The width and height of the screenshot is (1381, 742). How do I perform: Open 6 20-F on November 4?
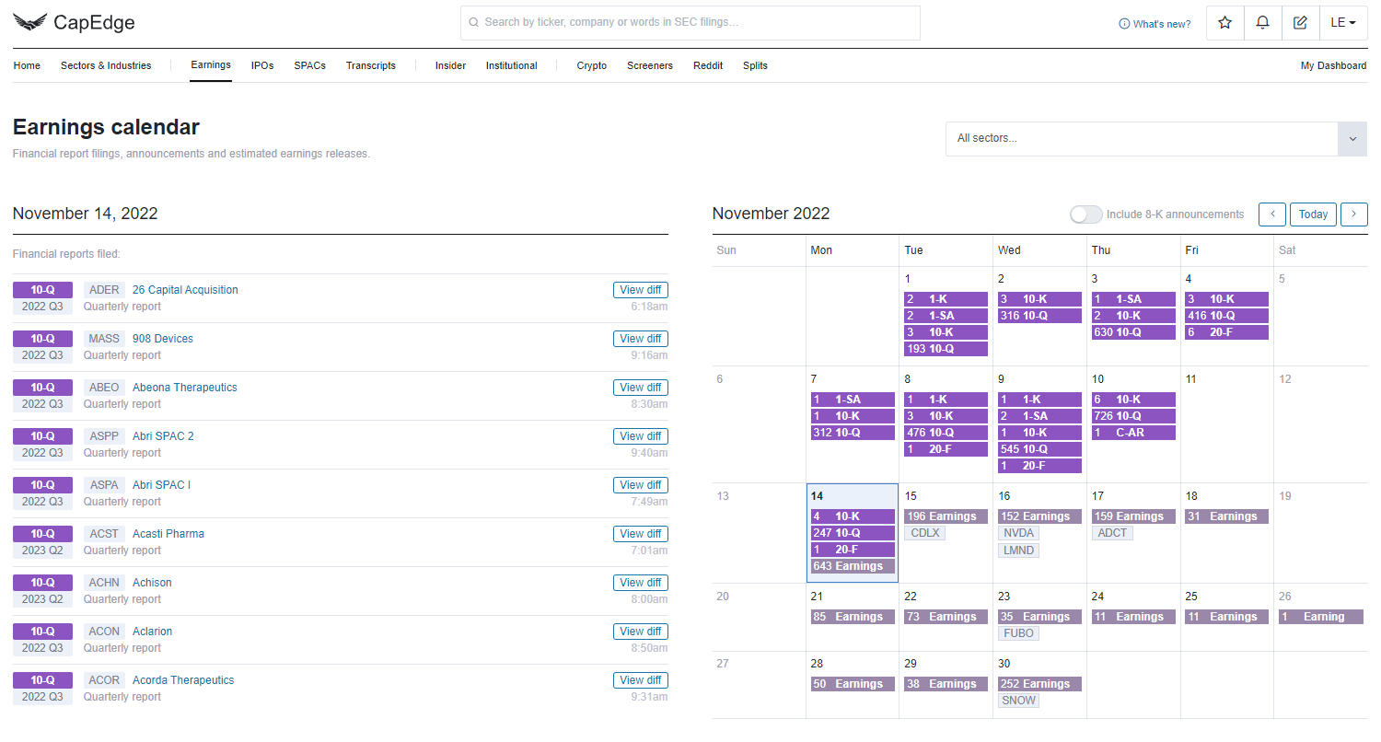tap(1226, 332)
